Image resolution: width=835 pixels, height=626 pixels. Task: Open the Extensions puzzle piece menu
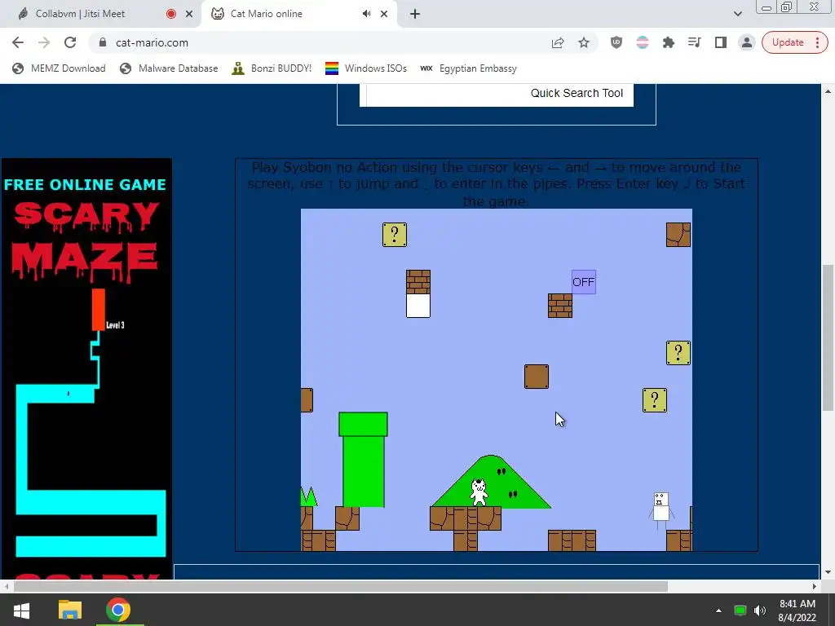[669, 42]
